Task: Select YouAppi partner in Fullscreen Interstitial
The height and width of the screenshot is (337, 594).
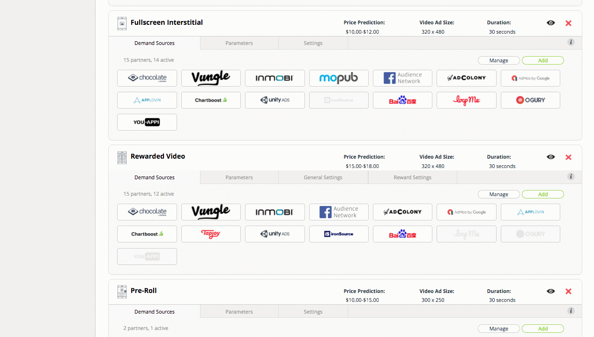Action: pyautogui.click(x=147, y=122)
